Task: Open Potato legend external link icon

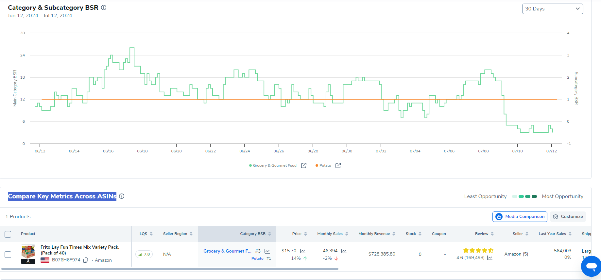Action: 338,165
